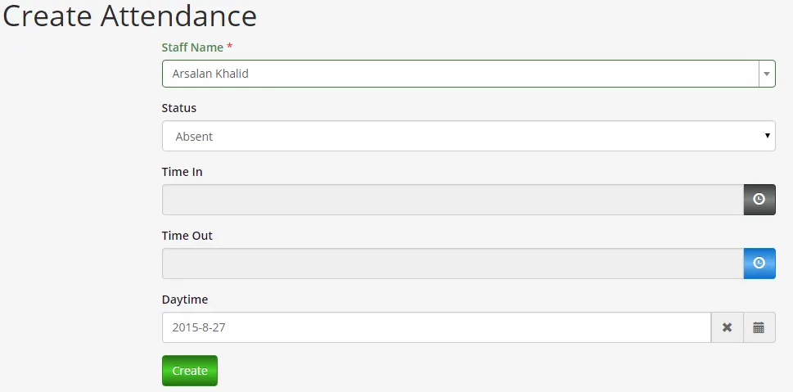Clear the Daytime date with the X icon
The image size is (793, 392).
click(727, 327)
